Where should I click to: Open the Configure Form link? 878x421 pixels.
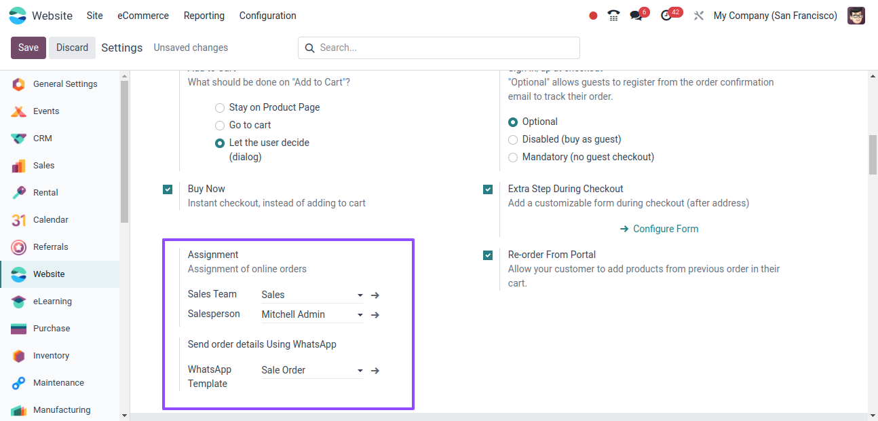[x=660, y=229]
